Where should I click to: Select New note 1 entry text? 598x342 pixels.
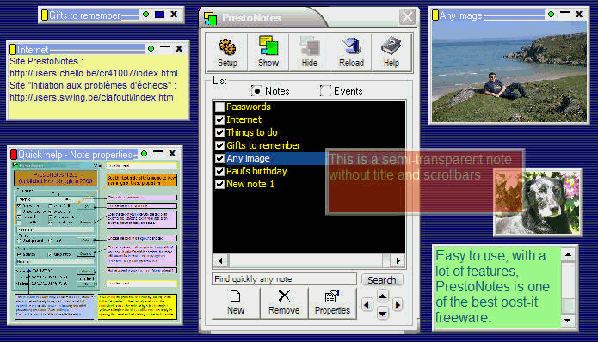pyautogui.click(x=250, y=185)
